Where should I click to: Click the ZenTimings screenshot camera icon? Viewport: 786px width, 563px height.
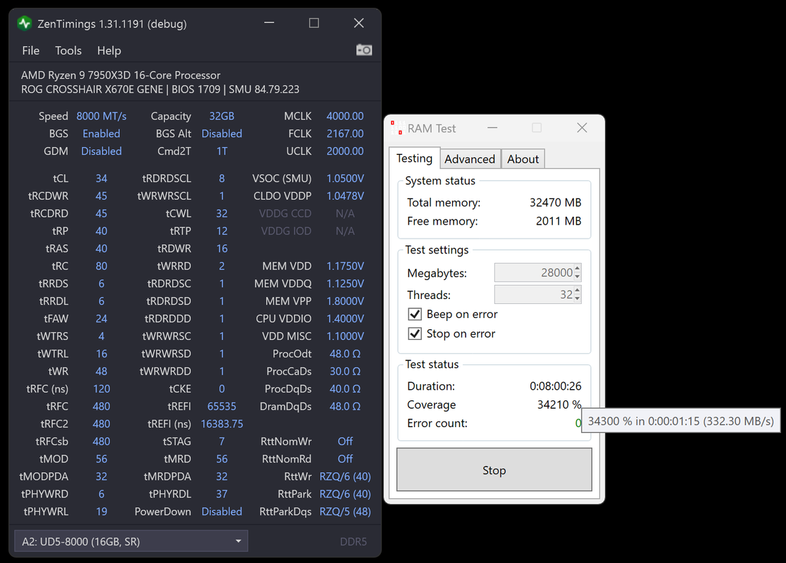(x=364, y=50)
